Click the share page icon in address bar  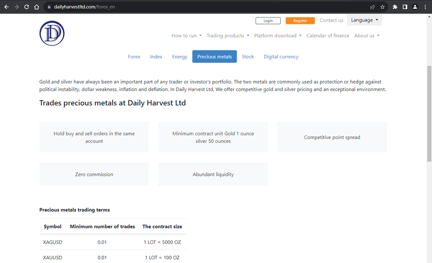[x=373, y=7]
